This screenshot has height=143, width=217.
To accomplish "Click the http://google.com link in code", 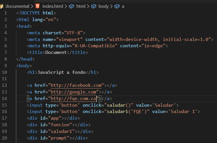I will pyautogui.click(x=73, y=92).
